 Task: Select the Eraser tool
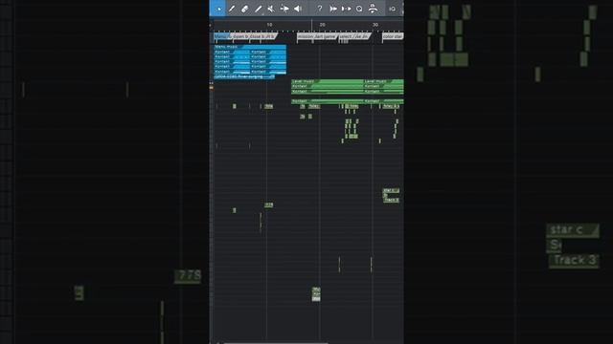[245, 9]
